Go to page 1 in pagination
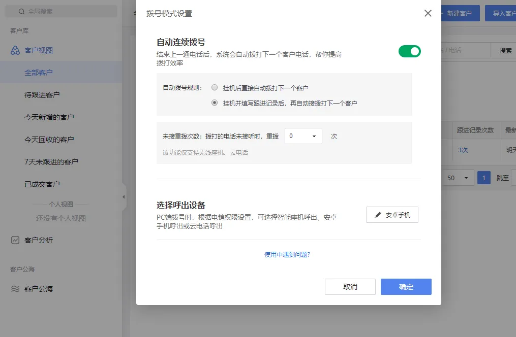The image size is (516, 337). pyautogui.click(x=484, y=178)
